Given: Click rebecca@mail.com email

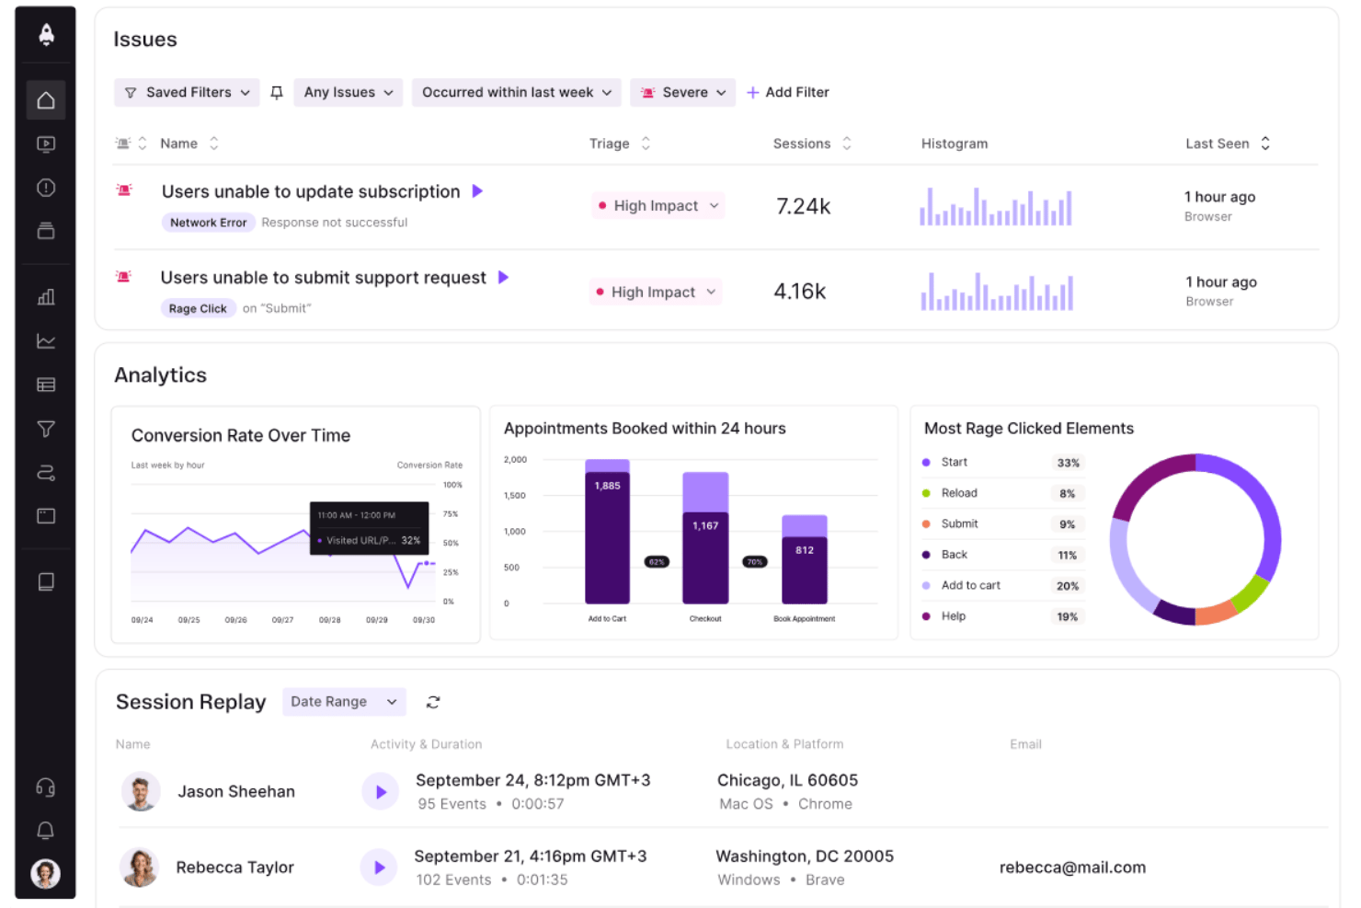Looking at the screenshot, I should (1072, 868).
